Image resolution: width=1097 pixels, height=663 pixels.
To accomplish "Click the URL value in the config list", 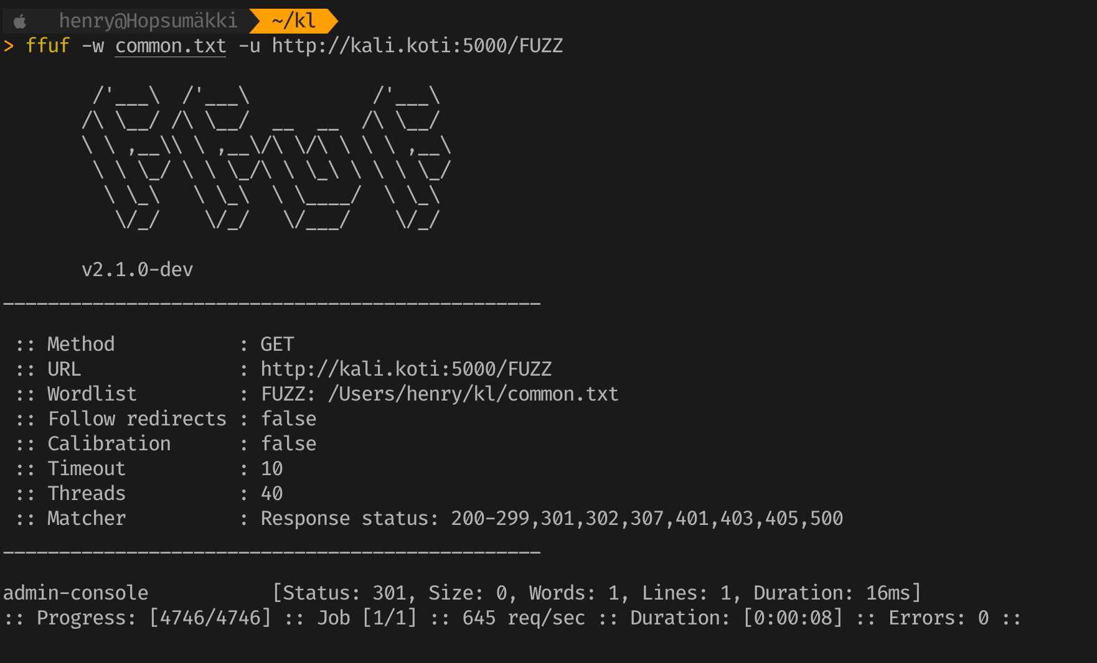I will tap(406, 369).
